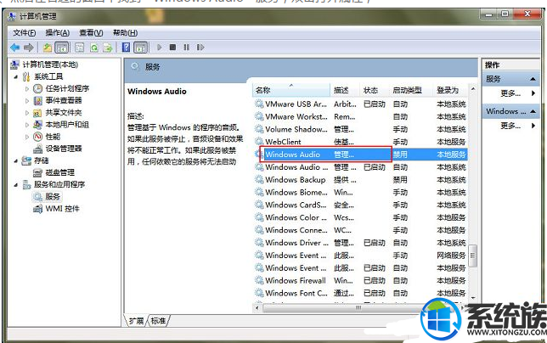
Task: Select the Windows CardS... service row
Action: coord(360,205)
